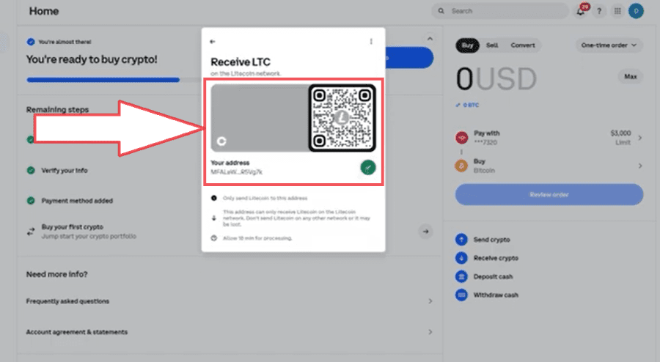Viewport: 660px width, 362px height.
Task: Switch currency via the 0 BTC link
Action: tap(467, 105)
